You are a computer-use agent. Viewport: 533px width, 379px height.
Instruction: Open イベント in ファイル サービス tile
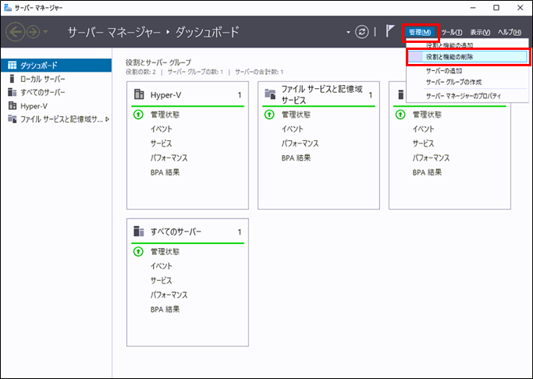coord(293,129)
